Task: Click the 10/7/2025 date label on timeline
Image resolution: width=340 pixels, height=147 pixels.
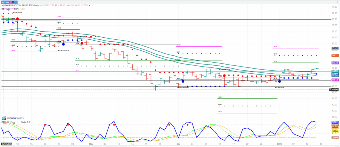Action: [x=7, y=144]
